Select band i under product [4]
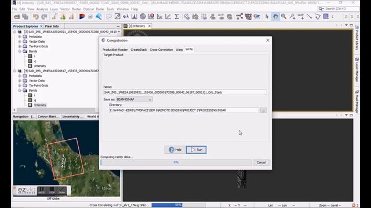 [35, 95]
